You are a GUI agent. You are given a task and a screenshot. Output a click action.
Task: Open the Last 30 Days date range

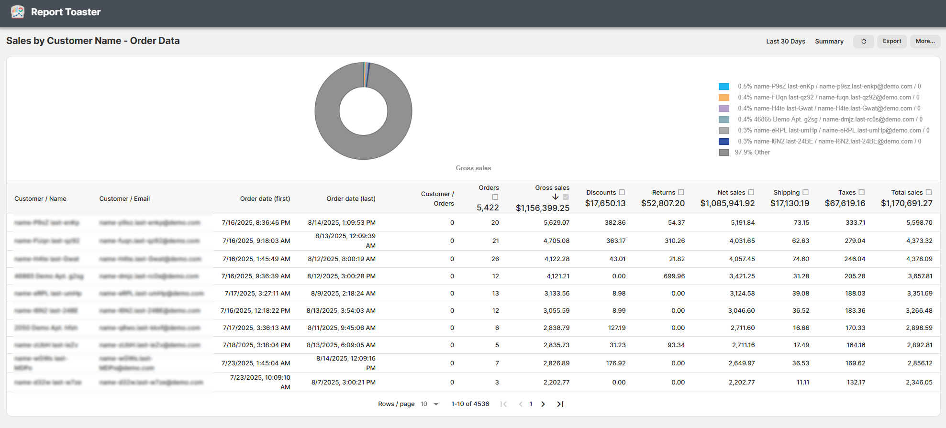point(785,42)
